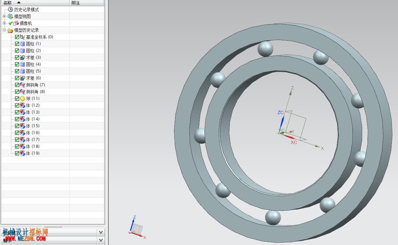Click the chamfer icon of 倒斜角 (8)

coord(23,92)
